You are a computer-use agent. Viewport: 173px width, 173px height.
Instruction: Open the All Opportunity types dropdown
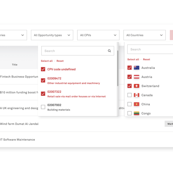[x=52, y=35]
